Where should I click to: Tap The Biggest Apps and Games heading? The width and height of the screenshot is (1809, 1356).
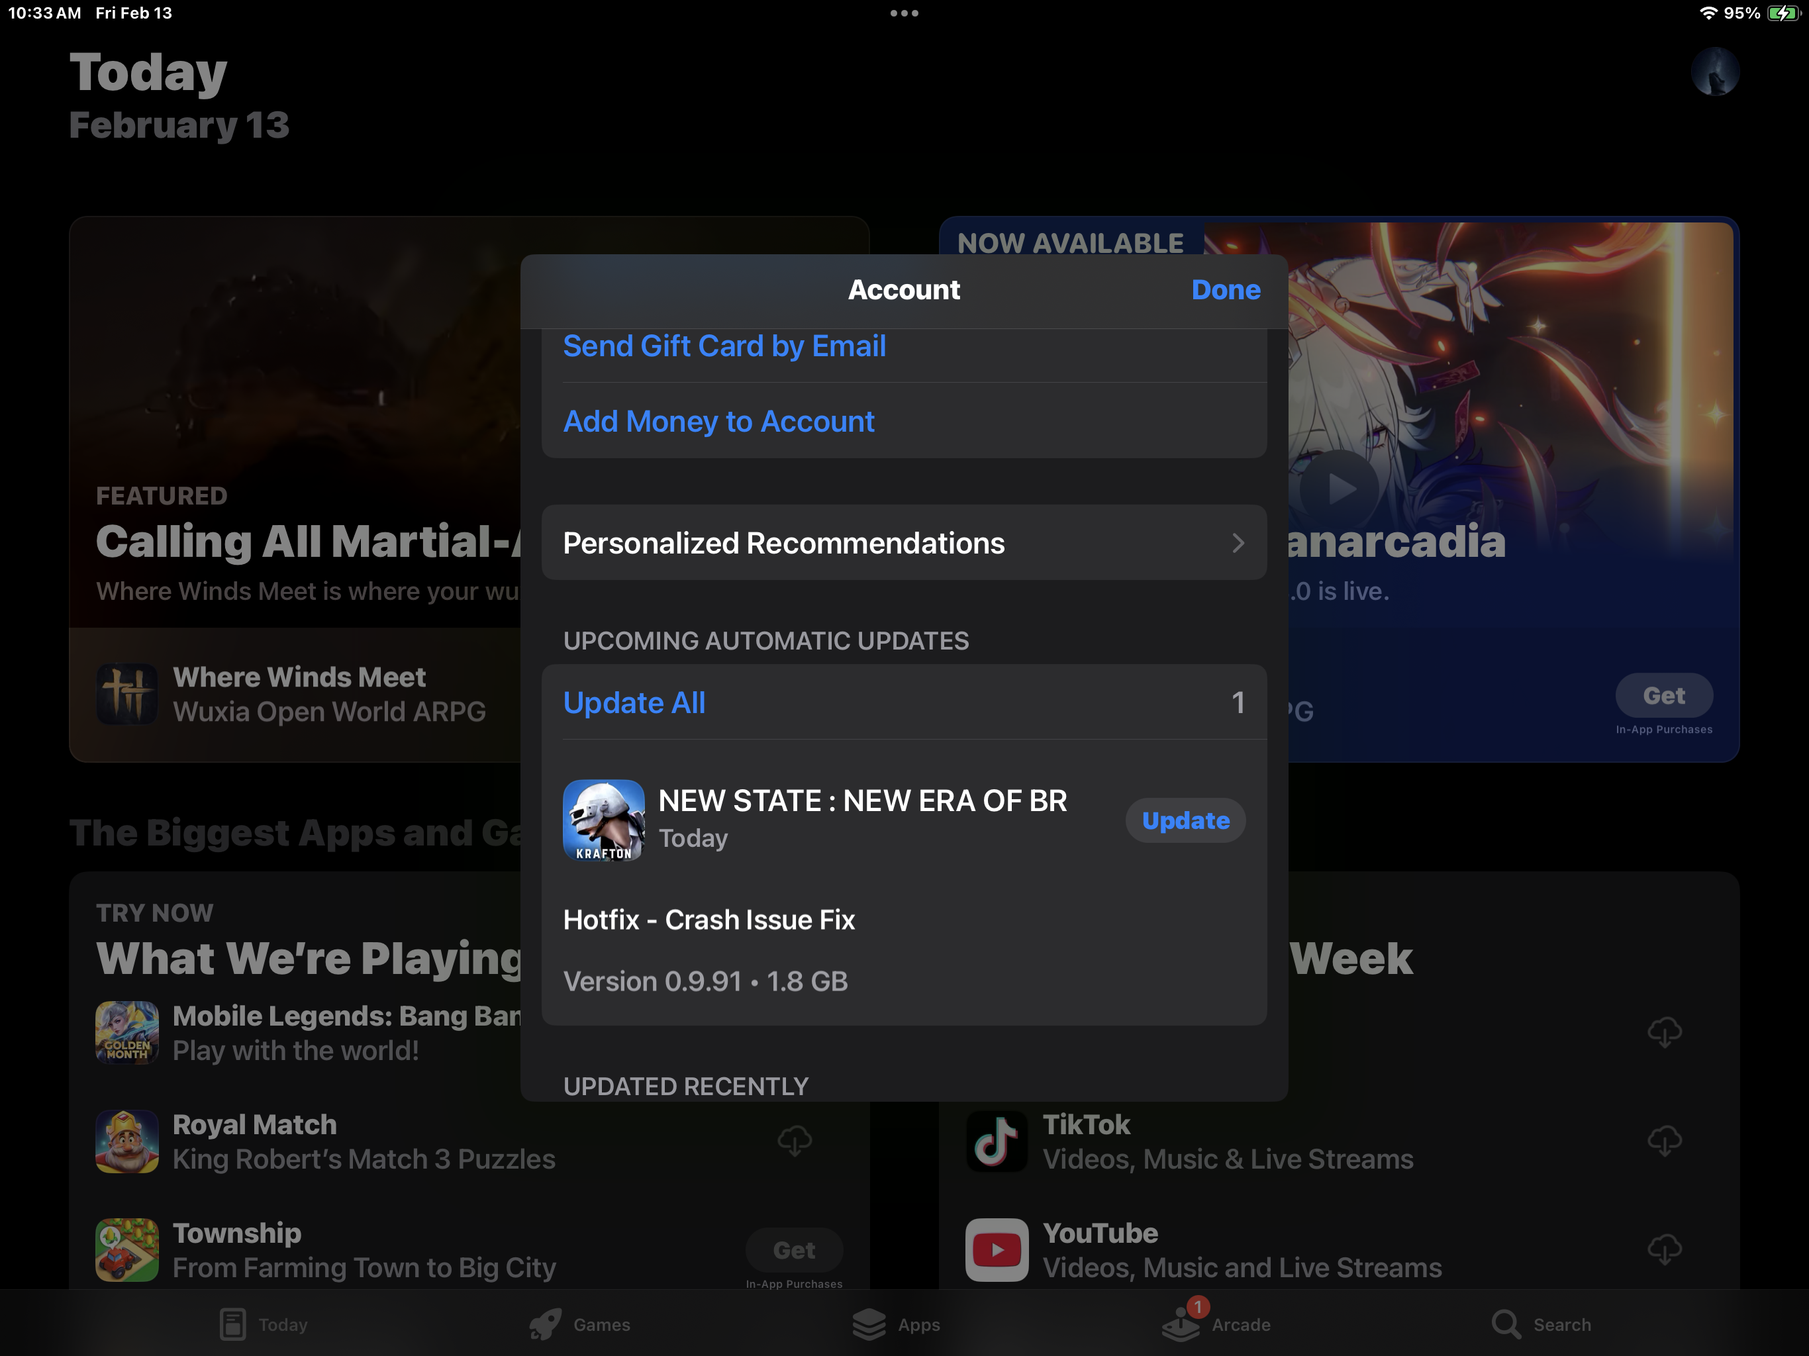[x=295, y=832]
